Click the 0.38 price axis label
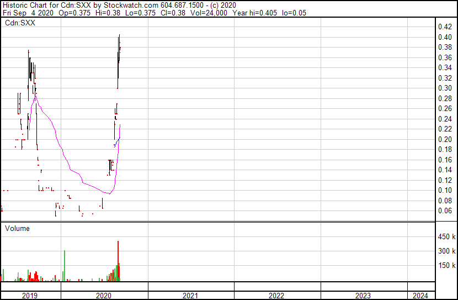This screenshot has width=458, height=300. coord(445,48)
